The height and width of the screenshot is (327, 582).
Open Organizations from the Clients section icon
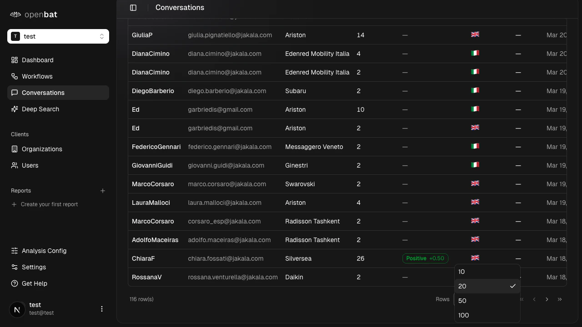click(15, 149)
